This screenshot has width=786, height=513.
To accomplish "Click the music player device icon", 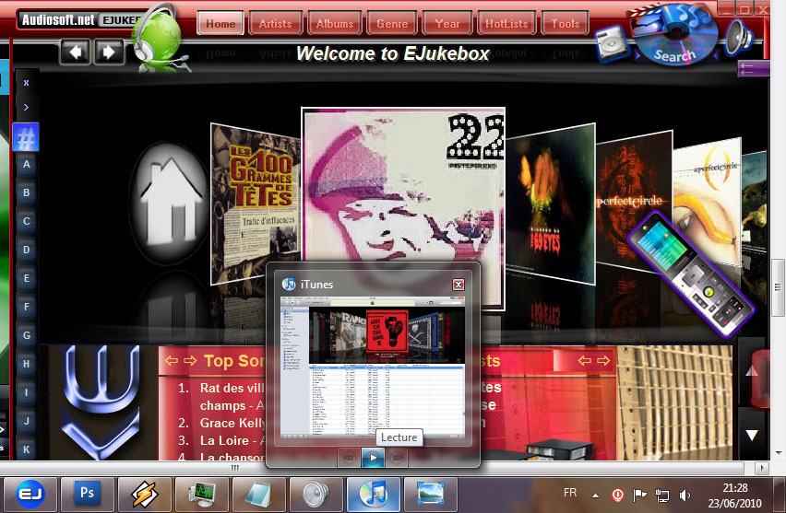I will [611, 42].
